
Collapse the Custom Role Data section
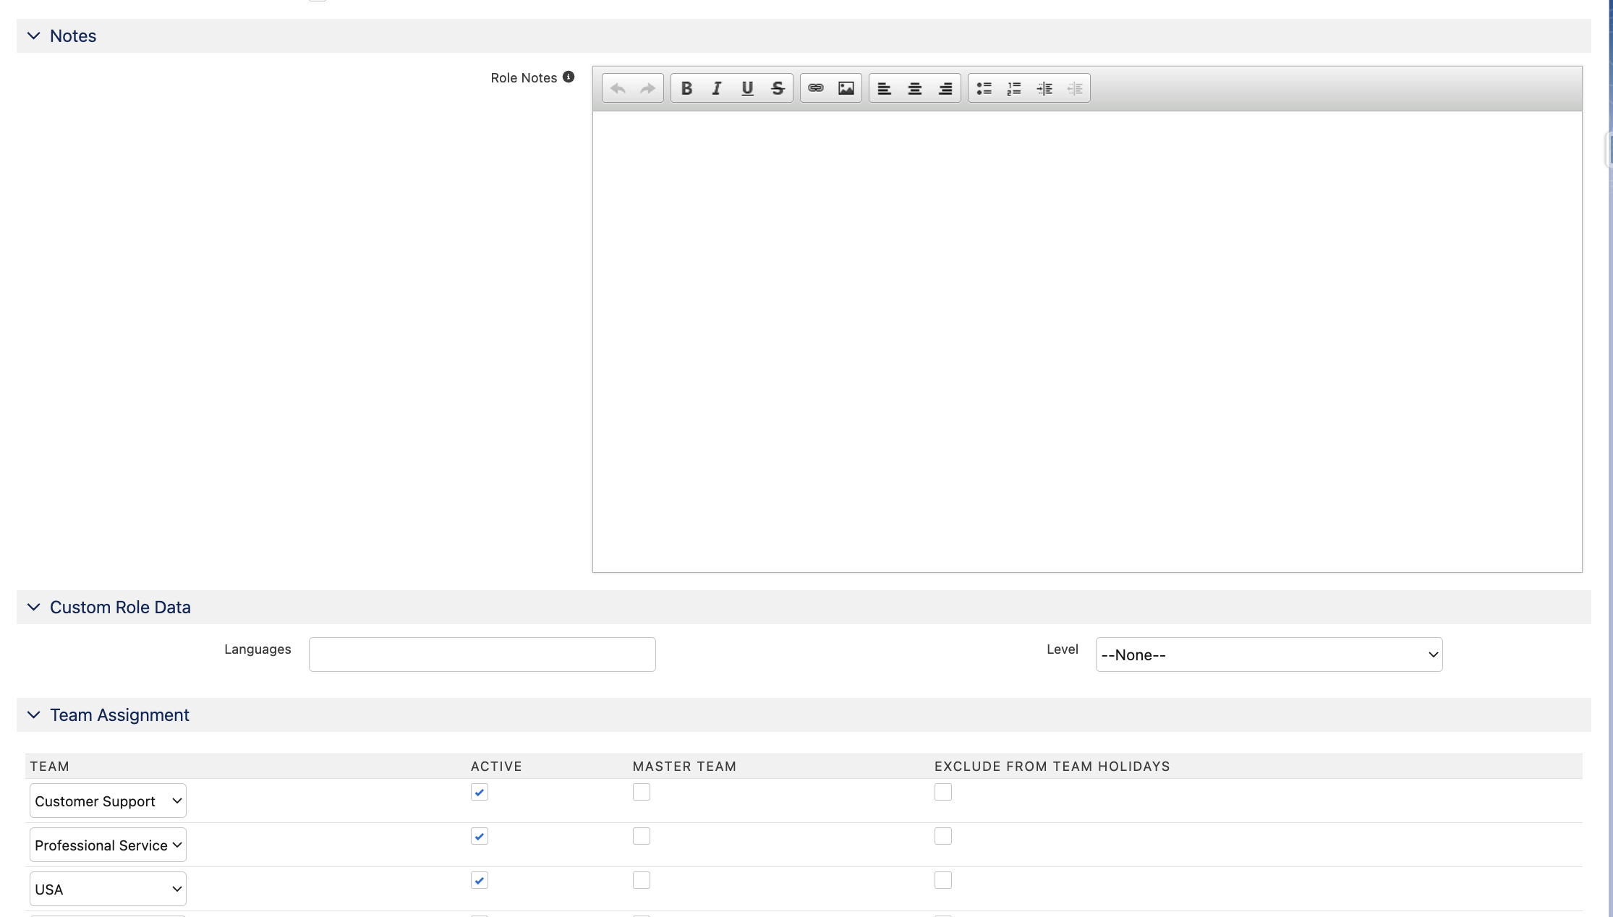tap(34, 607)
